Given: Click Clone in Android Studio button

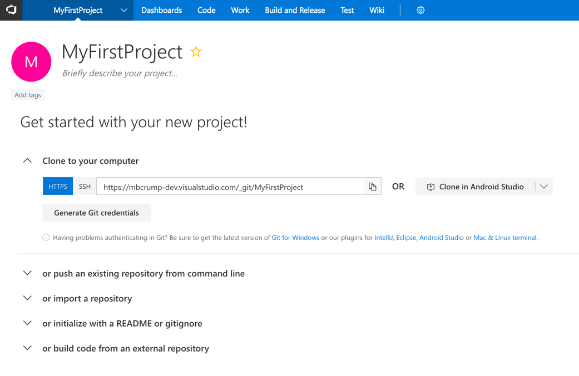Looking at the screenshot, I should (x=475, y=187).
